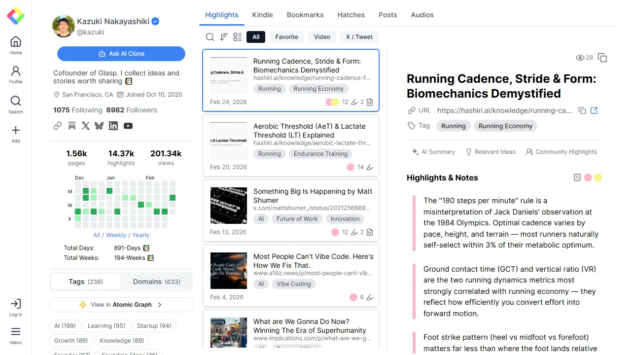Filter highlights by Favorite
The image size is (631, 355).
click(x=286, y=37)
